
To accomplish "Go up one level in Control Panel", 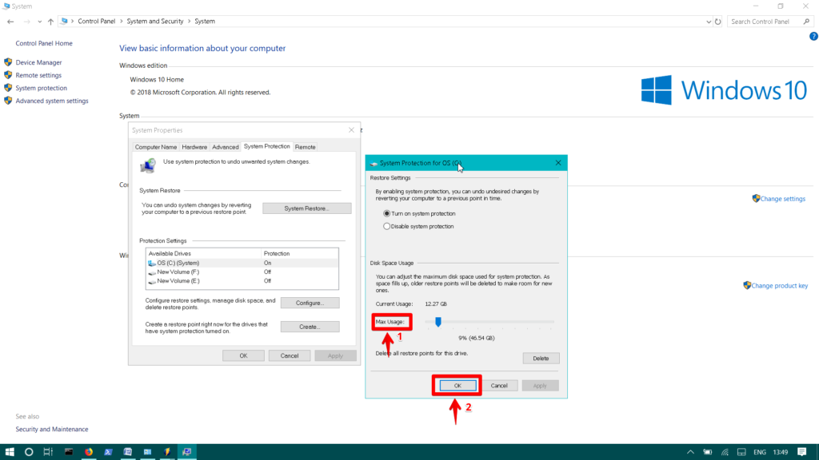I will (x=50, y=22).
